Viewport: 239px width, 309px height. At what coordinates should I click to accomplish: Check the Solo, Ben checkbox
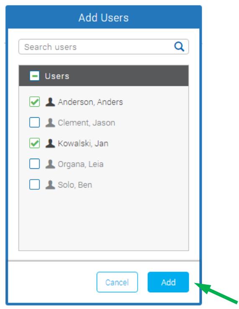coord(34,185)
